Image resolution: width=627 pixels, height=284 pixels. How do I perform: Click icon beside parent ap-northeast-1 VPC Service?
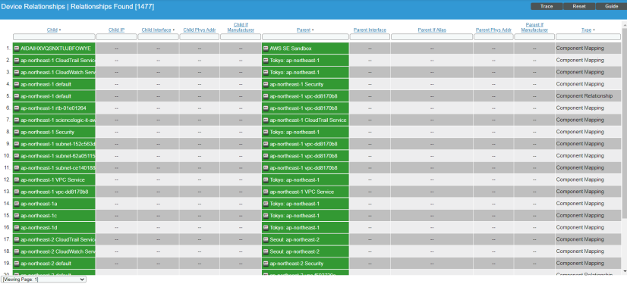point(266,192)
